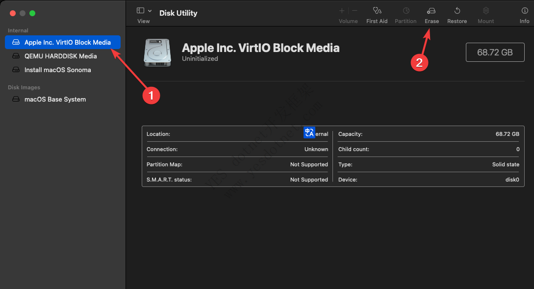Show disk details with Info icon

tap(524, 11)
